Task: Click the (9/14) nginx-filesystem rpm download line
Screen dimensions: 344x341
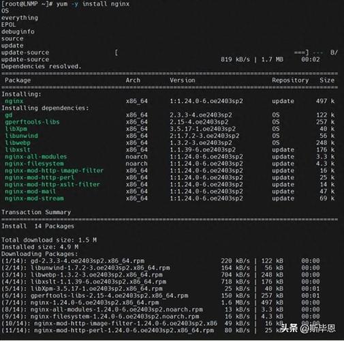Action: pos(160,316)
